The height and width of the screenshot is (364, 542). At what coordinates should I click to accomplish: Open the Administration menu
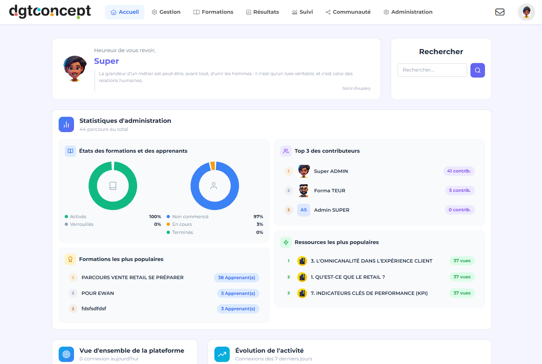coord(408,12)
